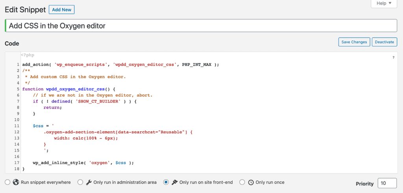Click the 'Priority' label
The width and height of the screenshot is (403, 193).
[365, 184]
